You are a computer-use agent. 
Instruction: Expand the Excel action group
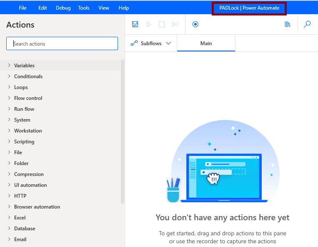pos(60,217)
